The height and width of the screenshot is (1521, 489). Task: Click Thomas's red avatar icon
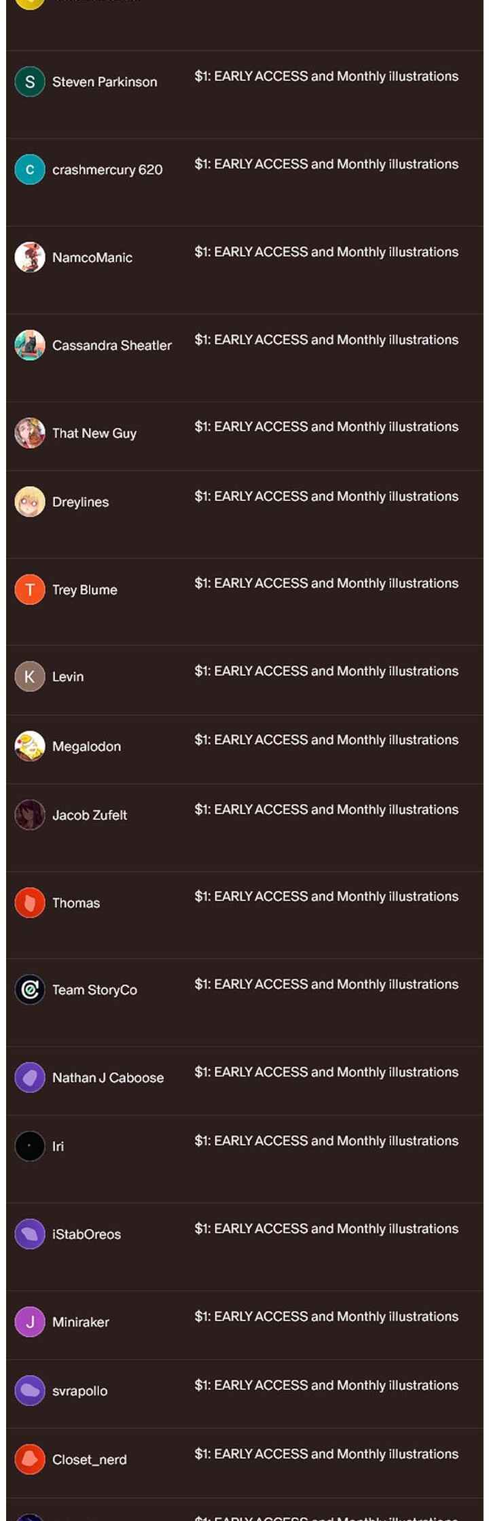(30, 903)
